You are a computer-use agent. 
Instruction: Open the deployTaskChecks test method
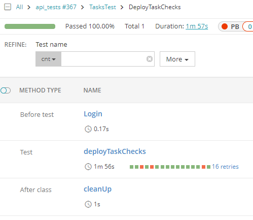pos(115,151)
